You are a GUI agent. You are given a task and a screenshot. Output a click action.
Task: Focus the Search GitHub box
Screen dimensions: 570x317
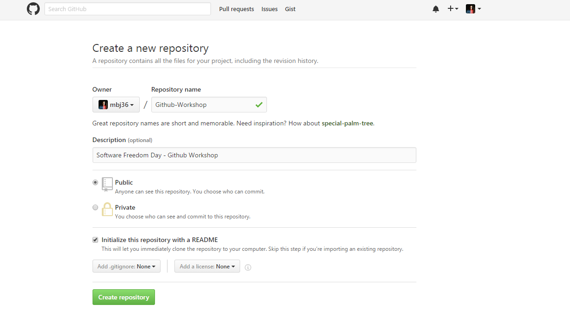(128, 9)
